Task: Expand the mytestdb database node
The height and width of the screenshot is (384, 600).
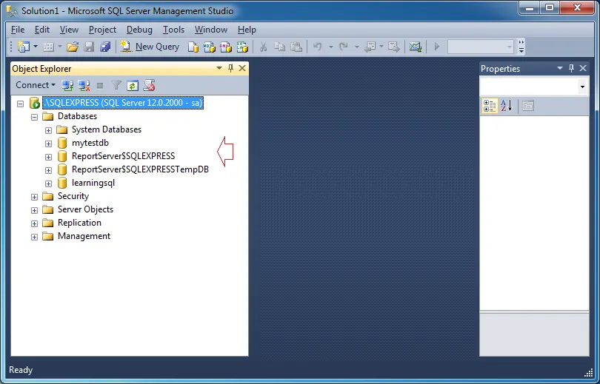Action: (48, 144)
